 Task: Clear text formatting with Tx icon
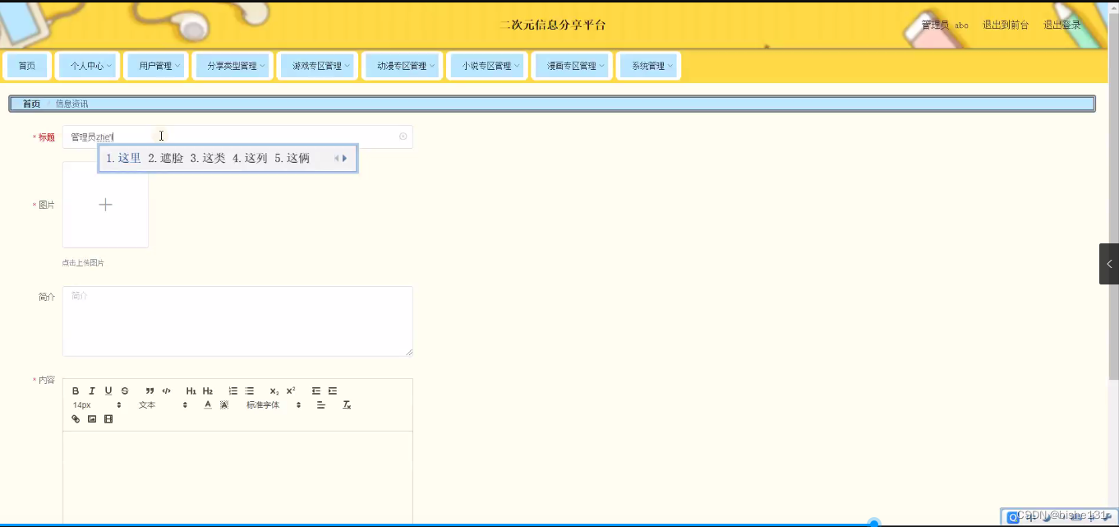point(346,404)
